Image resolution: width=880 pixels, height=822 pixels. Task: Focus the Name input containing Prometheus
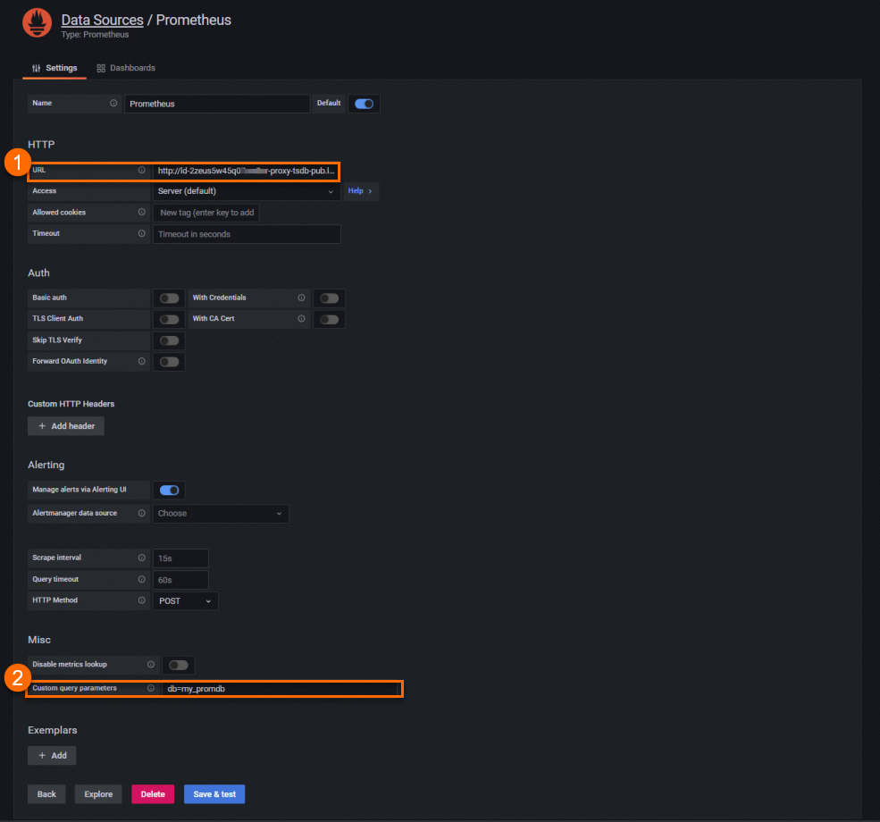point(217,104)
